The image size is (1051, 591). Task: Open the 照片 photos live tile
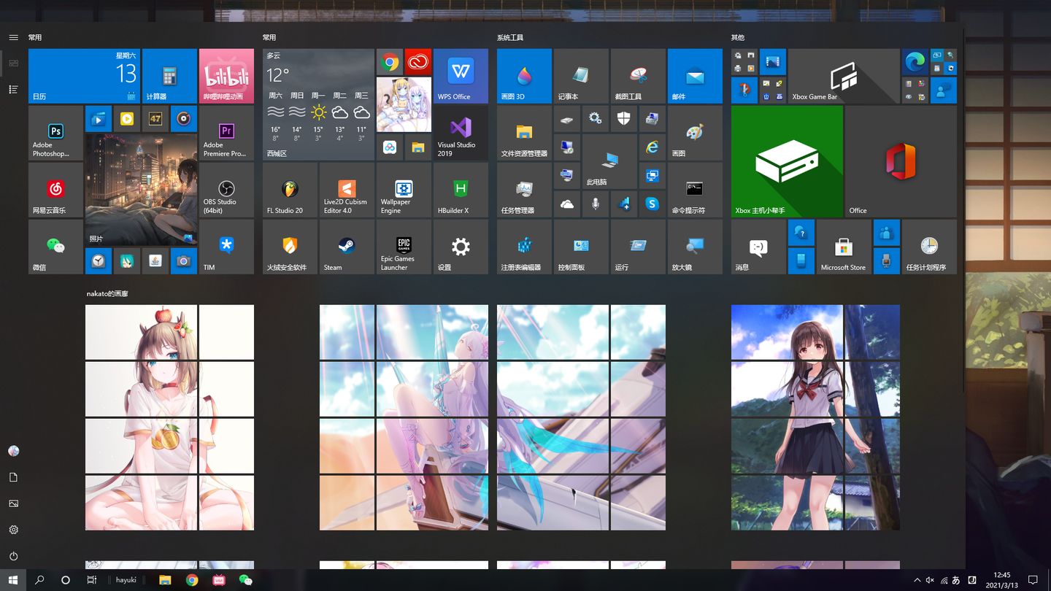[141, 190]
